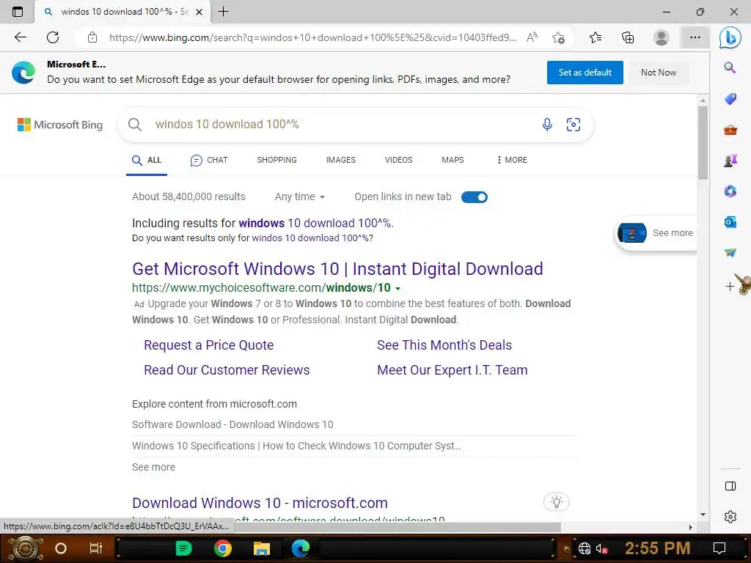Go back using the browser back arrow

(x=20, y=37)
